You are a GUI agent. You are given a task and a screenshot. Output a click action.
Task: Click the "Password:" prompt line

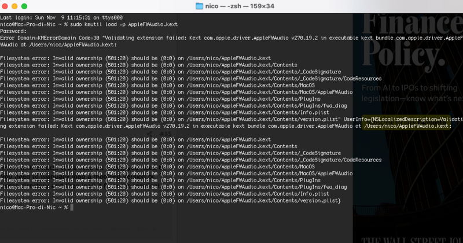(x=13, y=31)
